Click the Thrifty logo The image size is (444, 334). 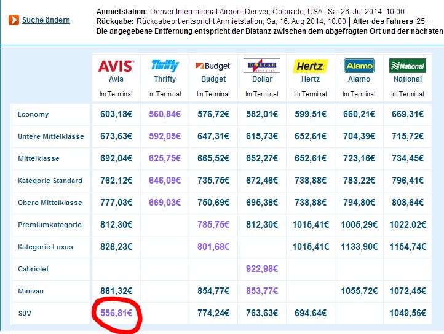coord(165,65)
